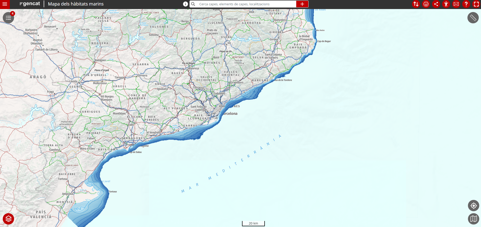
Task: Open the red layers stack button
Action: (8, 219)
